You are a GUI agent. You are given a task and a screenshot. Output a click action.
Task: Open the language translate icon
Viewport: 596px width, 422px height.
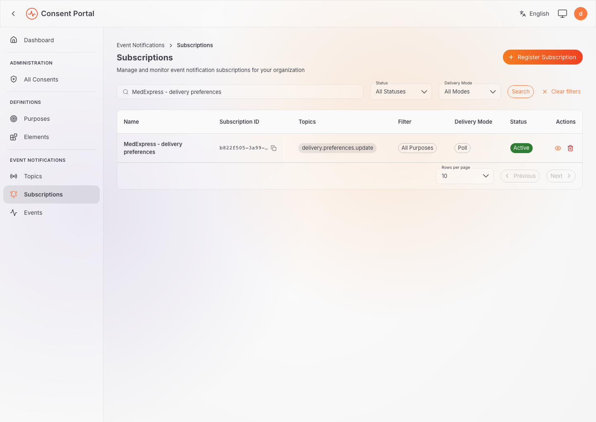click(x=523, y=14)
